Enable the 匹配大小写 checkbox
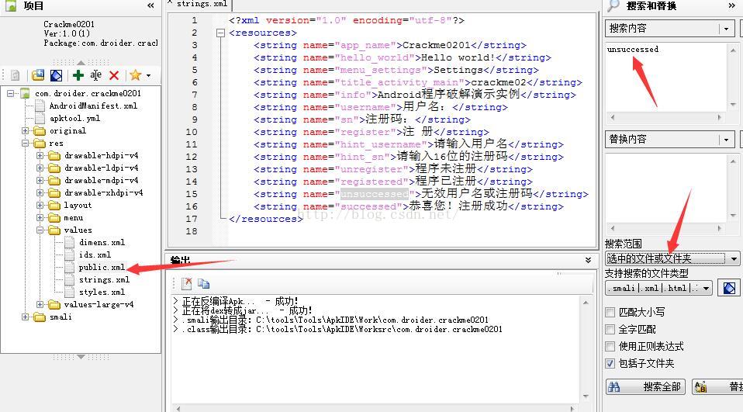743x412 pixels. tap(610, 312)
